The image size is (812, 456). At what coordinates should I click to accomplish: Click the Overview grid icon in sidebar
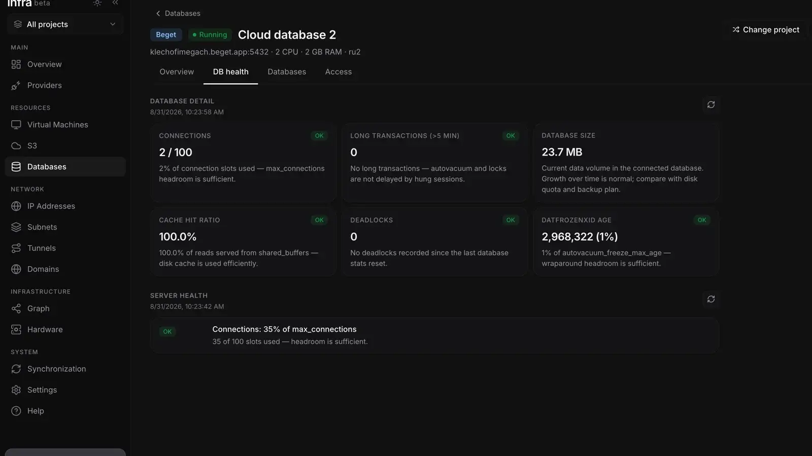[x=16, y=64]
